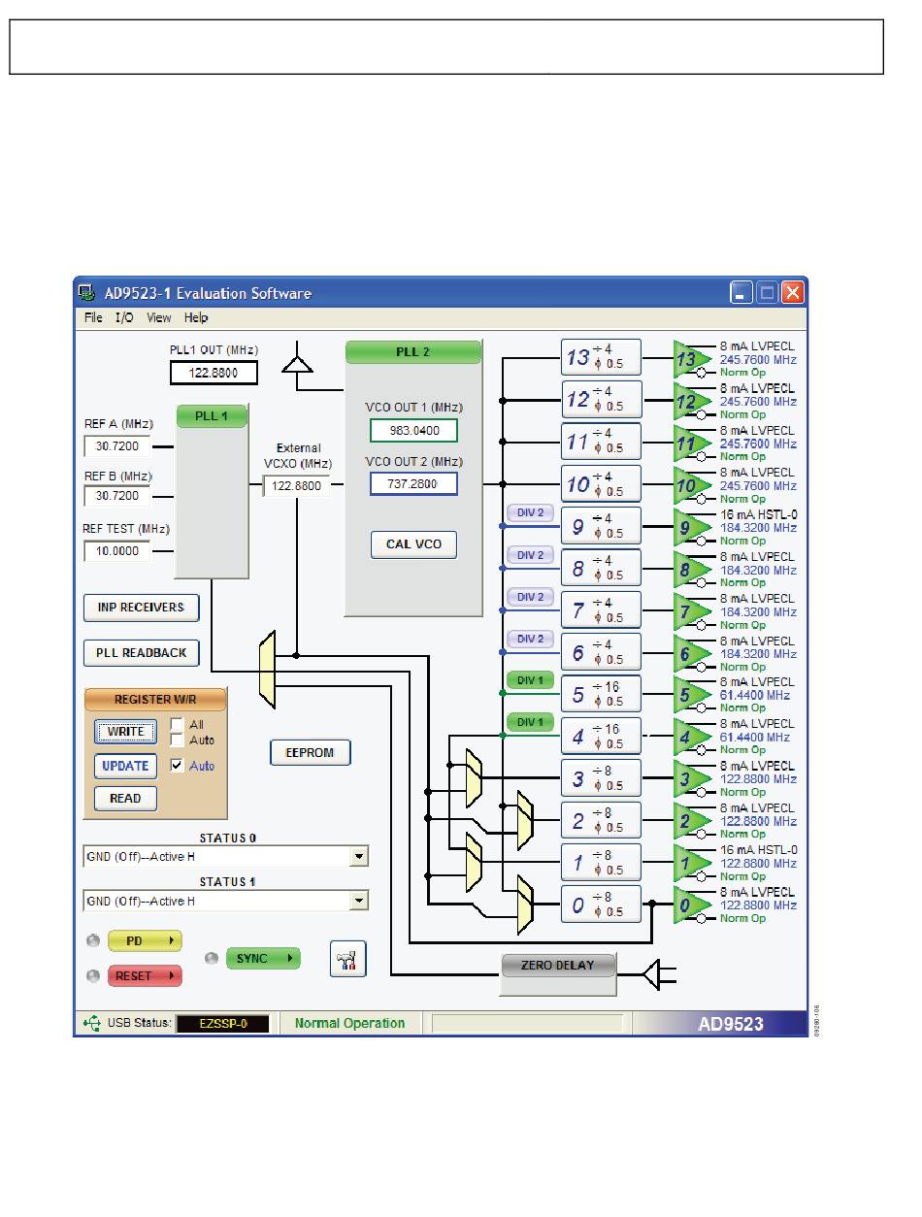
Task: Open the output 11 driver triangle
Action: point(692,444)
